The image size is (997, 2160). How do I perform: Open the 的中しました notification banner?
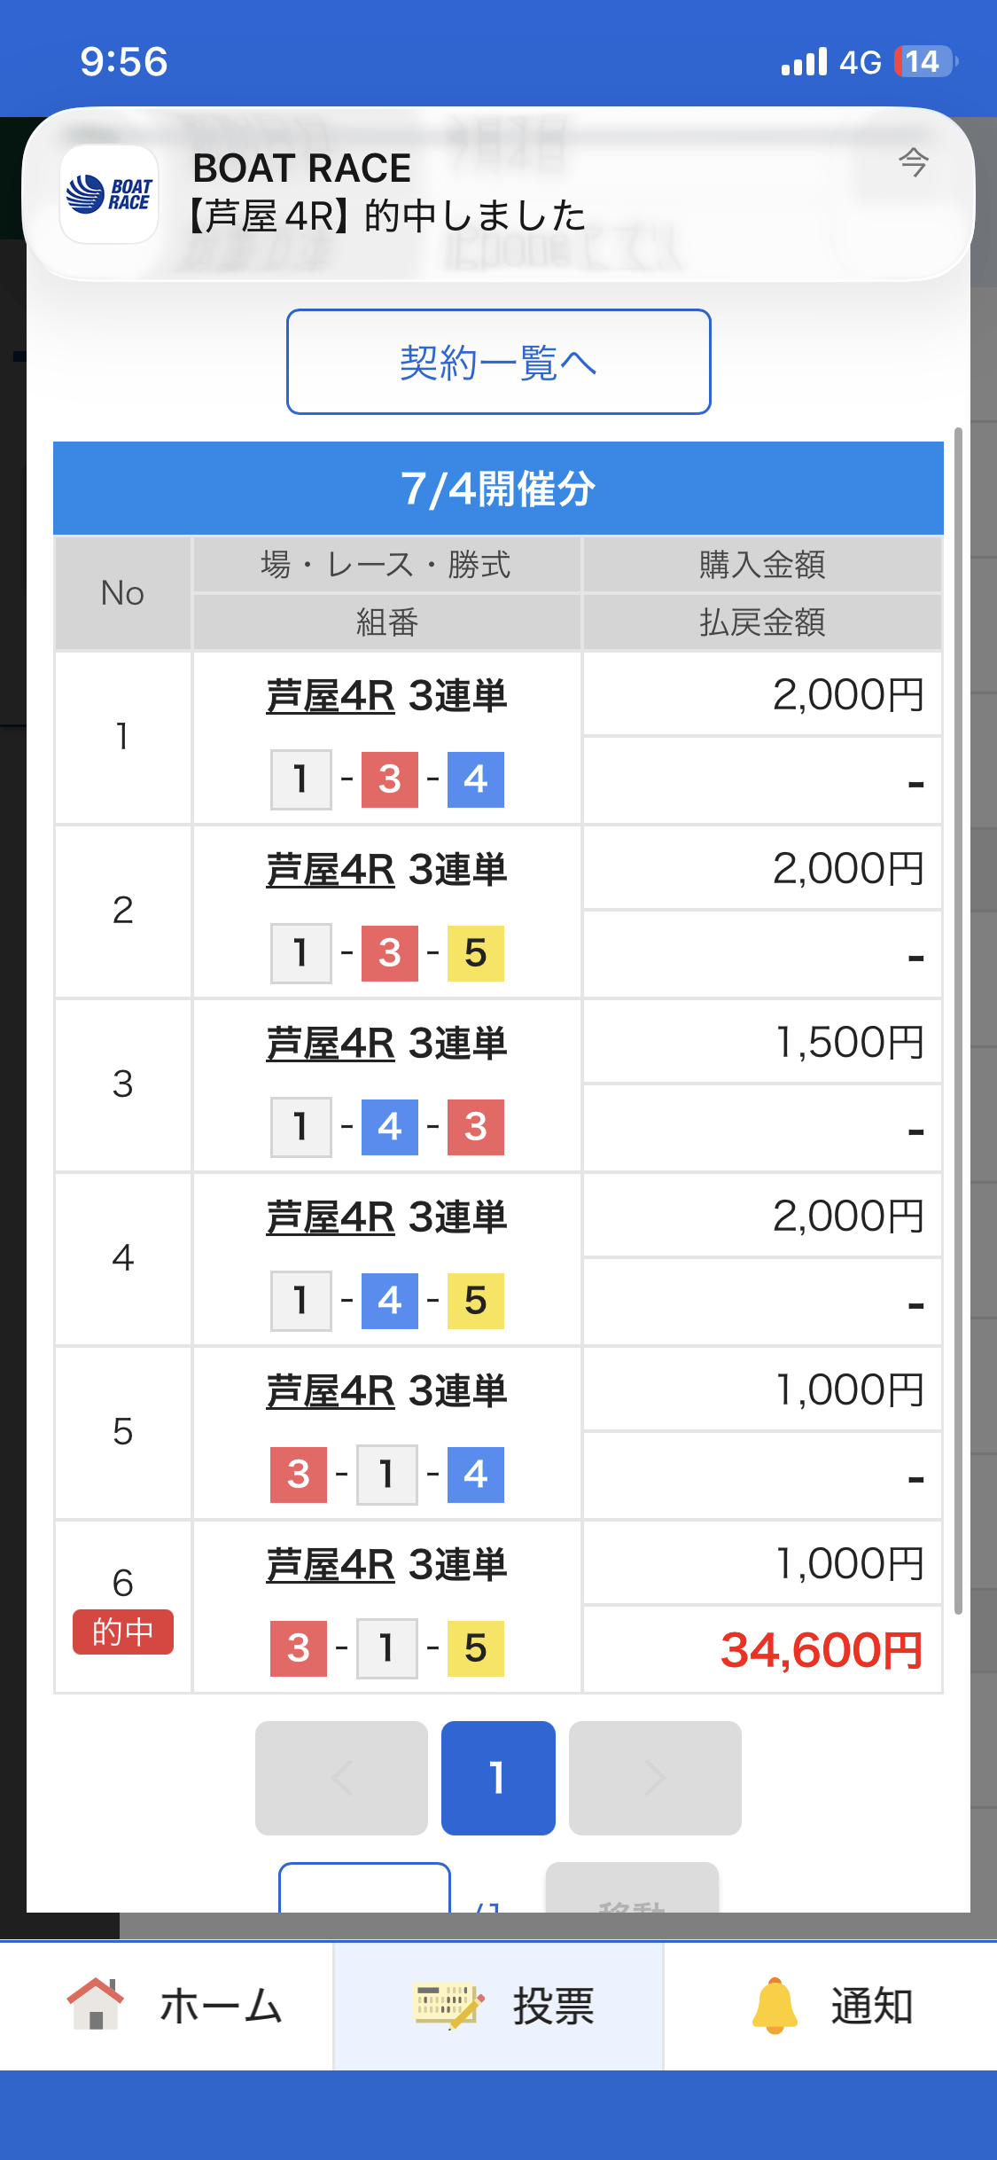click(498, 194)
